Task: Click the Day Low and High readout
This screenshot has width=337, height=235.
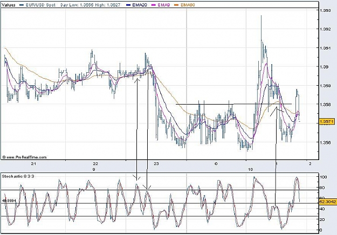Action: tap(90, 5)
